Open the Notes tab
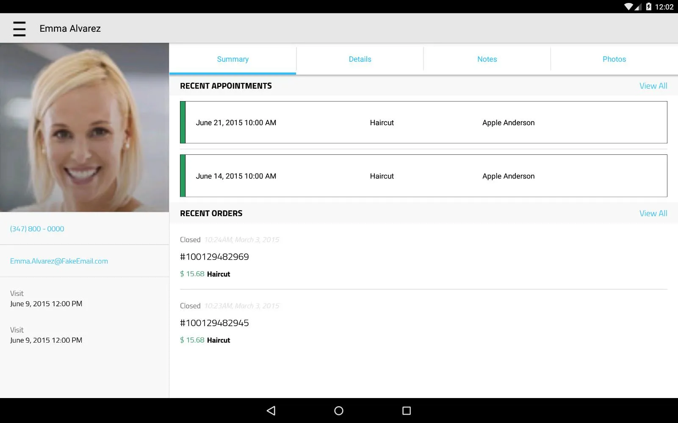 [x=487, y=59]
